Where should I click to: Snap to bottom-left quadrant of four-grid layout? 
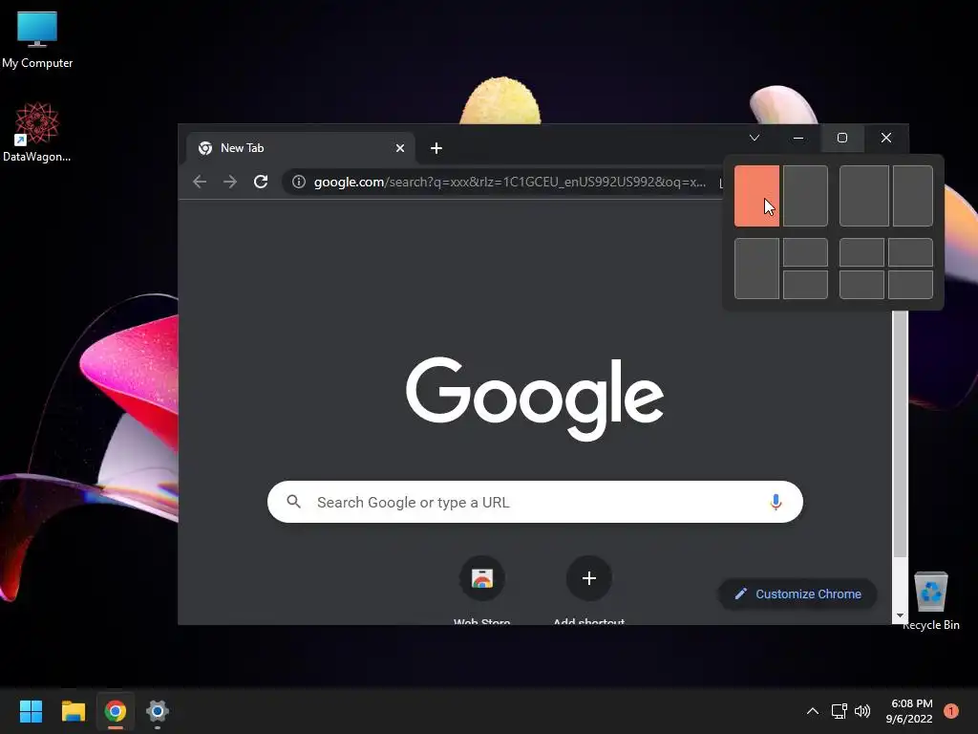pyautogui.click(x=861, y=285)
